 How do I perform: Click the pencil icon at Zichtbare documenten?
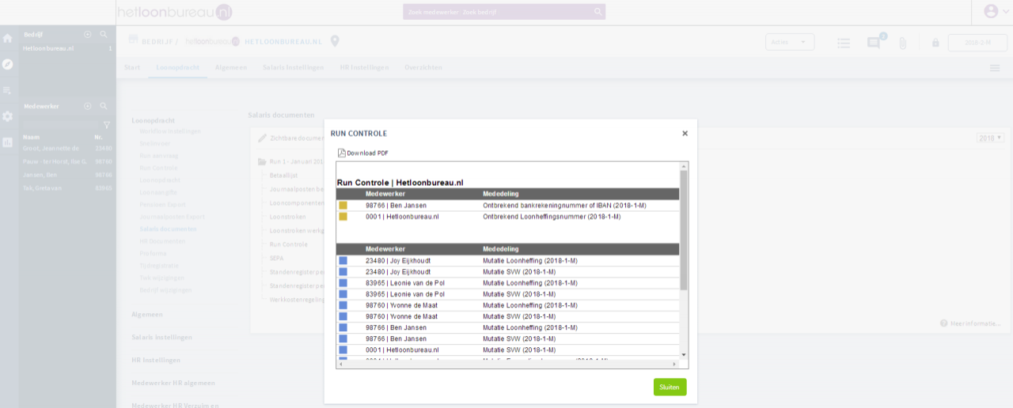tap(263, 138)
